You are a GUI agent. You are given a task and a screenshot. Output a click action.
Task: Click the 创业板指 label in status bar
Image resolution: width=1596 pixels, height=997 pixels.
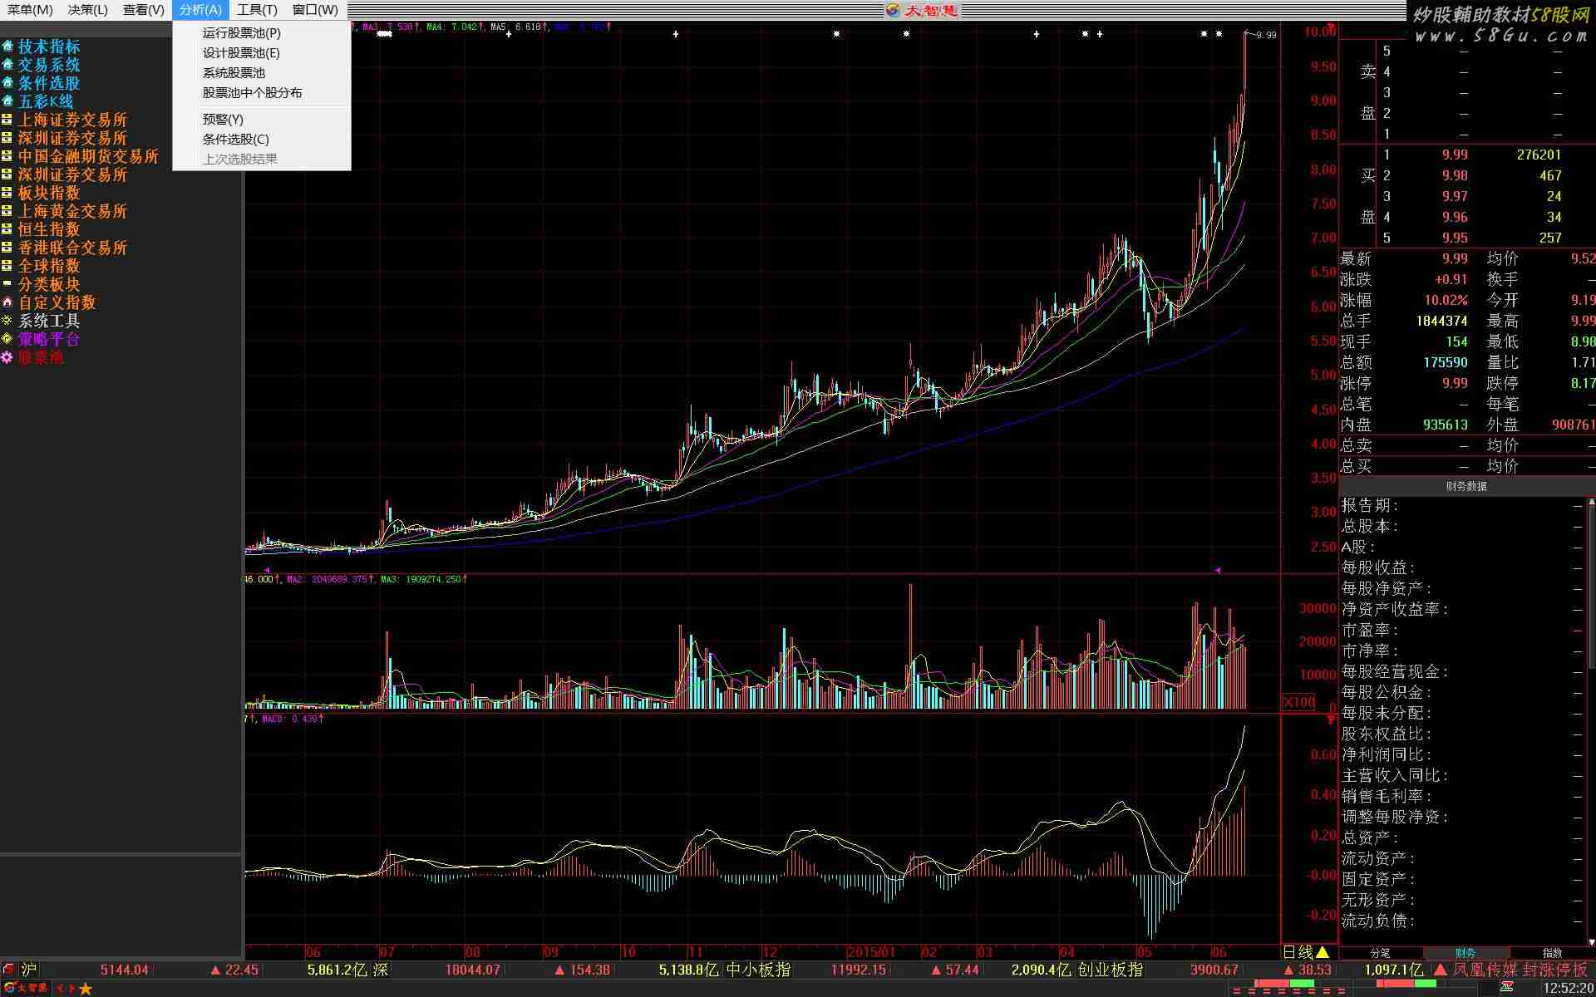[1110, 970]
